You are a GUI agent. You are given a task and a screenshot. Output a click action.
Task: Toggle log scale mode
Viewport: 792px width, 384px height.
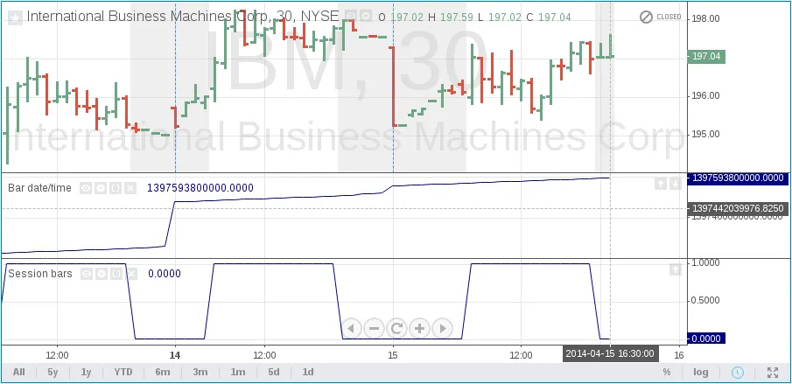(701, 372)
